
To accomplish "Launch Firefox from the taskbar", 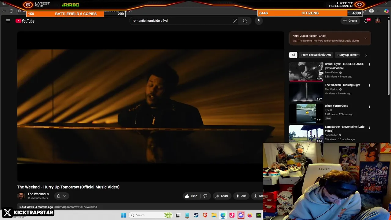I will pos(250,215).
